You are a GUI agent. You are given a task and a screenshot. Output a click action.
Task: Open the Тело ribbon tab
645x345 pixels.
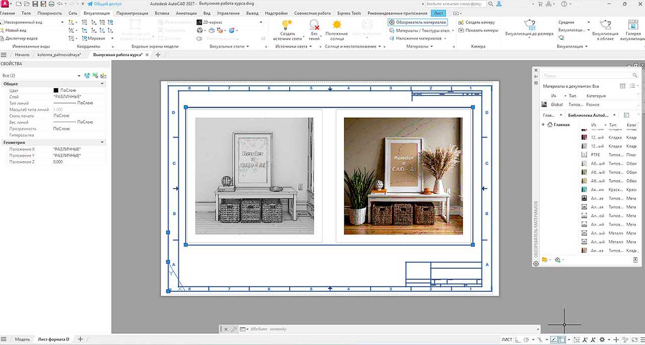click(x=26, y=13)
